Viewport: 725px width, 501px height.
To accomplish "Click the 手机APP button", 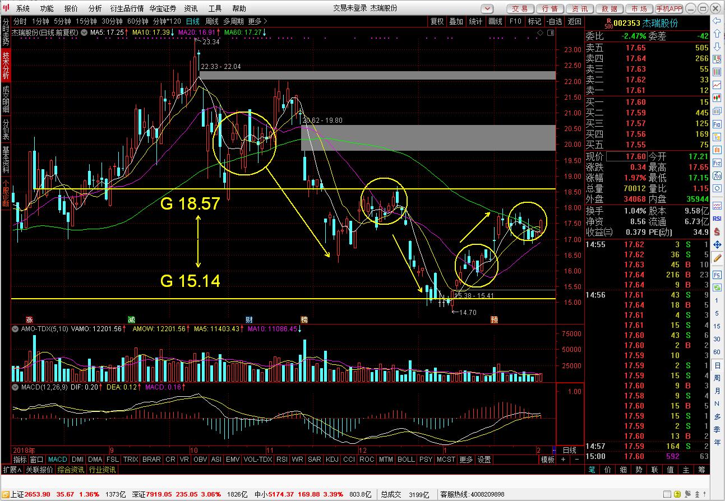I will tap(669, 8).
